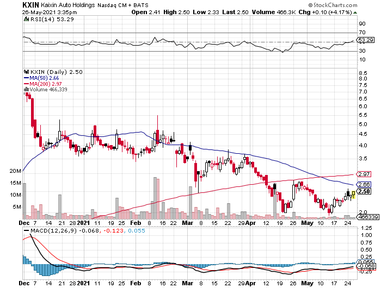
Task: Click the 26-May-2021 3:35pm timestamp
Action: click(50, 12)
